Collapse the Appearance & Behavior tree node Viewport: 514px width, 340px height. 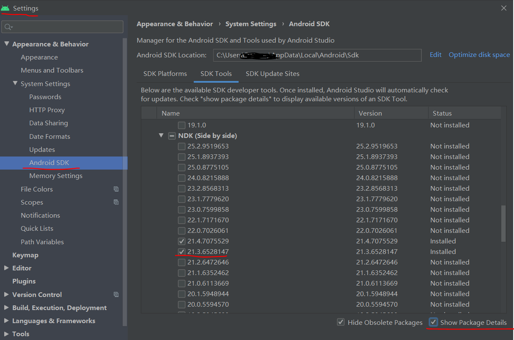[6, 44]
